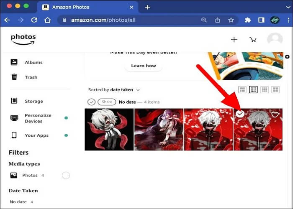
Task: Click the Your Apps phone icon
Action: click(x=14, y=135)
